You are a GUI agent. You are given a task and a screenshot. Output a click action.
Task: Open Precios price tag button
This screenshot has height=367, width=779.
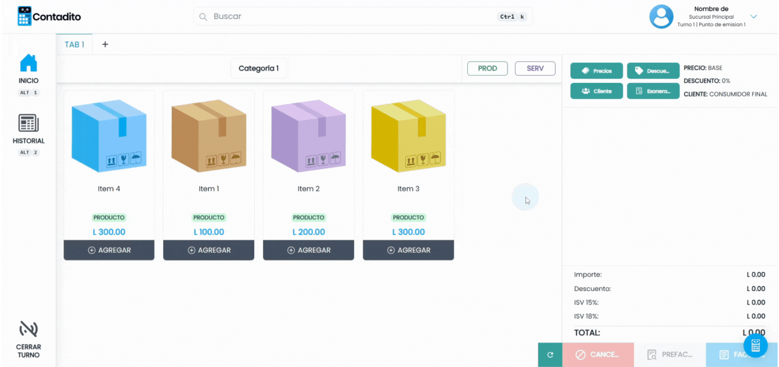[x=597, y=71]
